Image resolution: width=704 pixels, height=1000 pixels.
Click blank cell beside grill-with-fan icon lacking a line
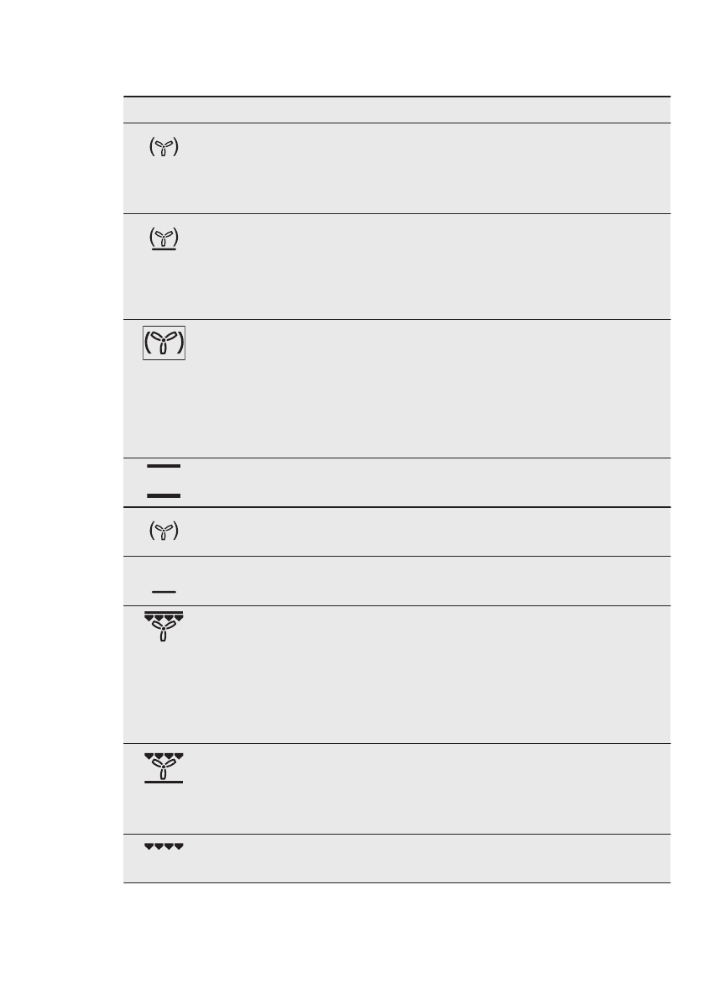(x=428, y=674)
